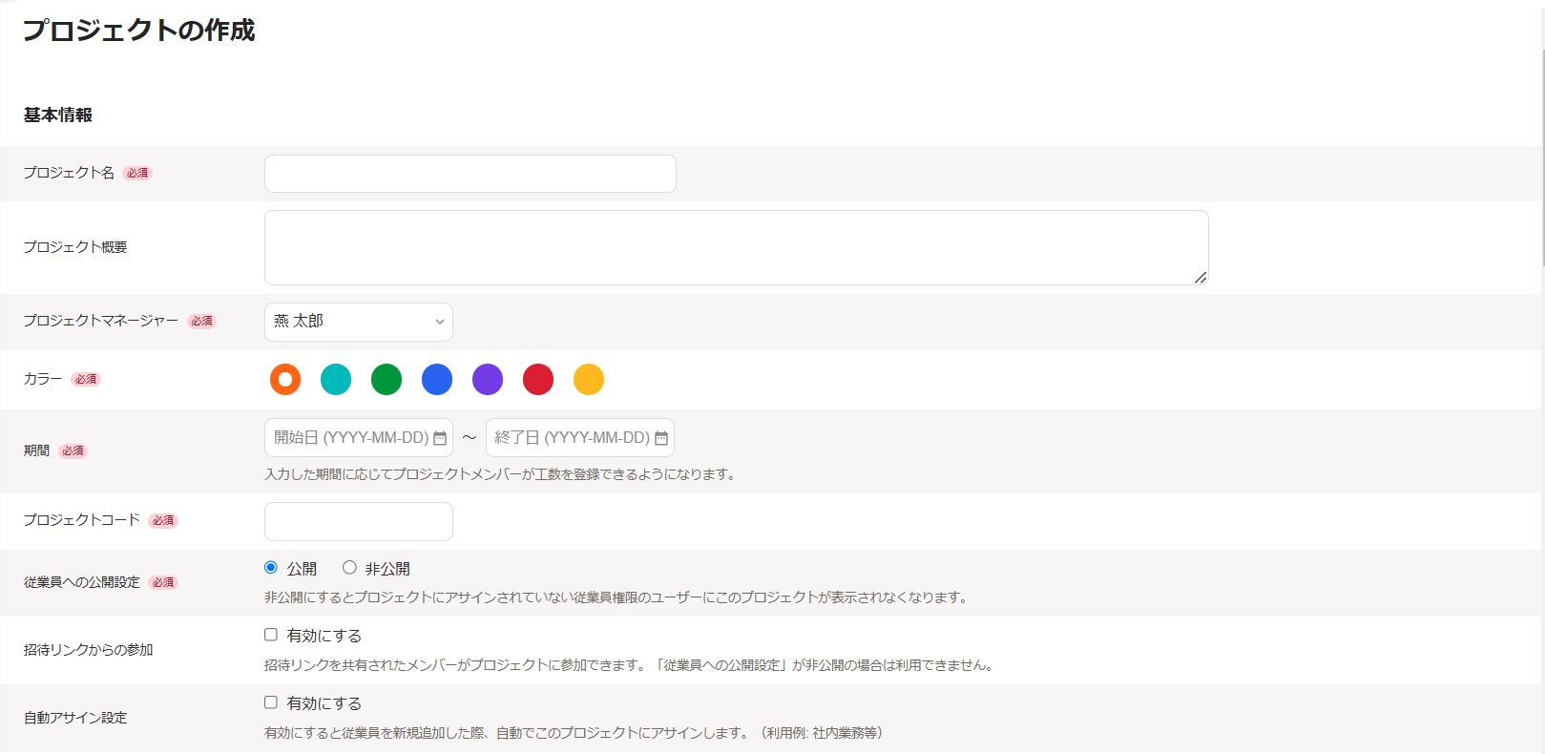Pick the purple color swatch
Viewport: 1545px width, 754px height.
(x=488, y=379)
